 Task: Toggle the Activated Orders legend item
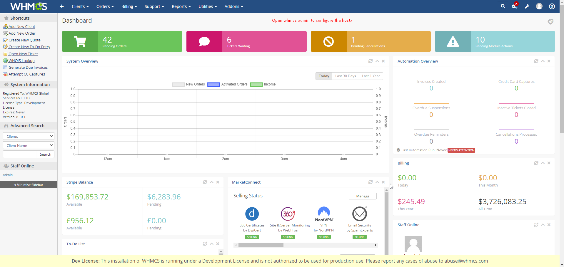[228, 84]
